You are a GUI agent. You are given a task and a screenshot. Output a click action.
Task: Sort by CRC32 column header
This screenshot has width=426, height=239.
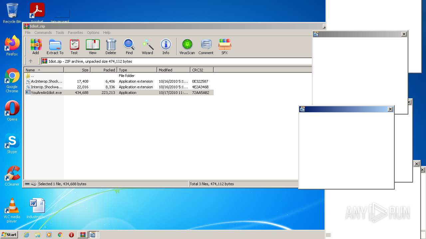[x=202, y=70]
